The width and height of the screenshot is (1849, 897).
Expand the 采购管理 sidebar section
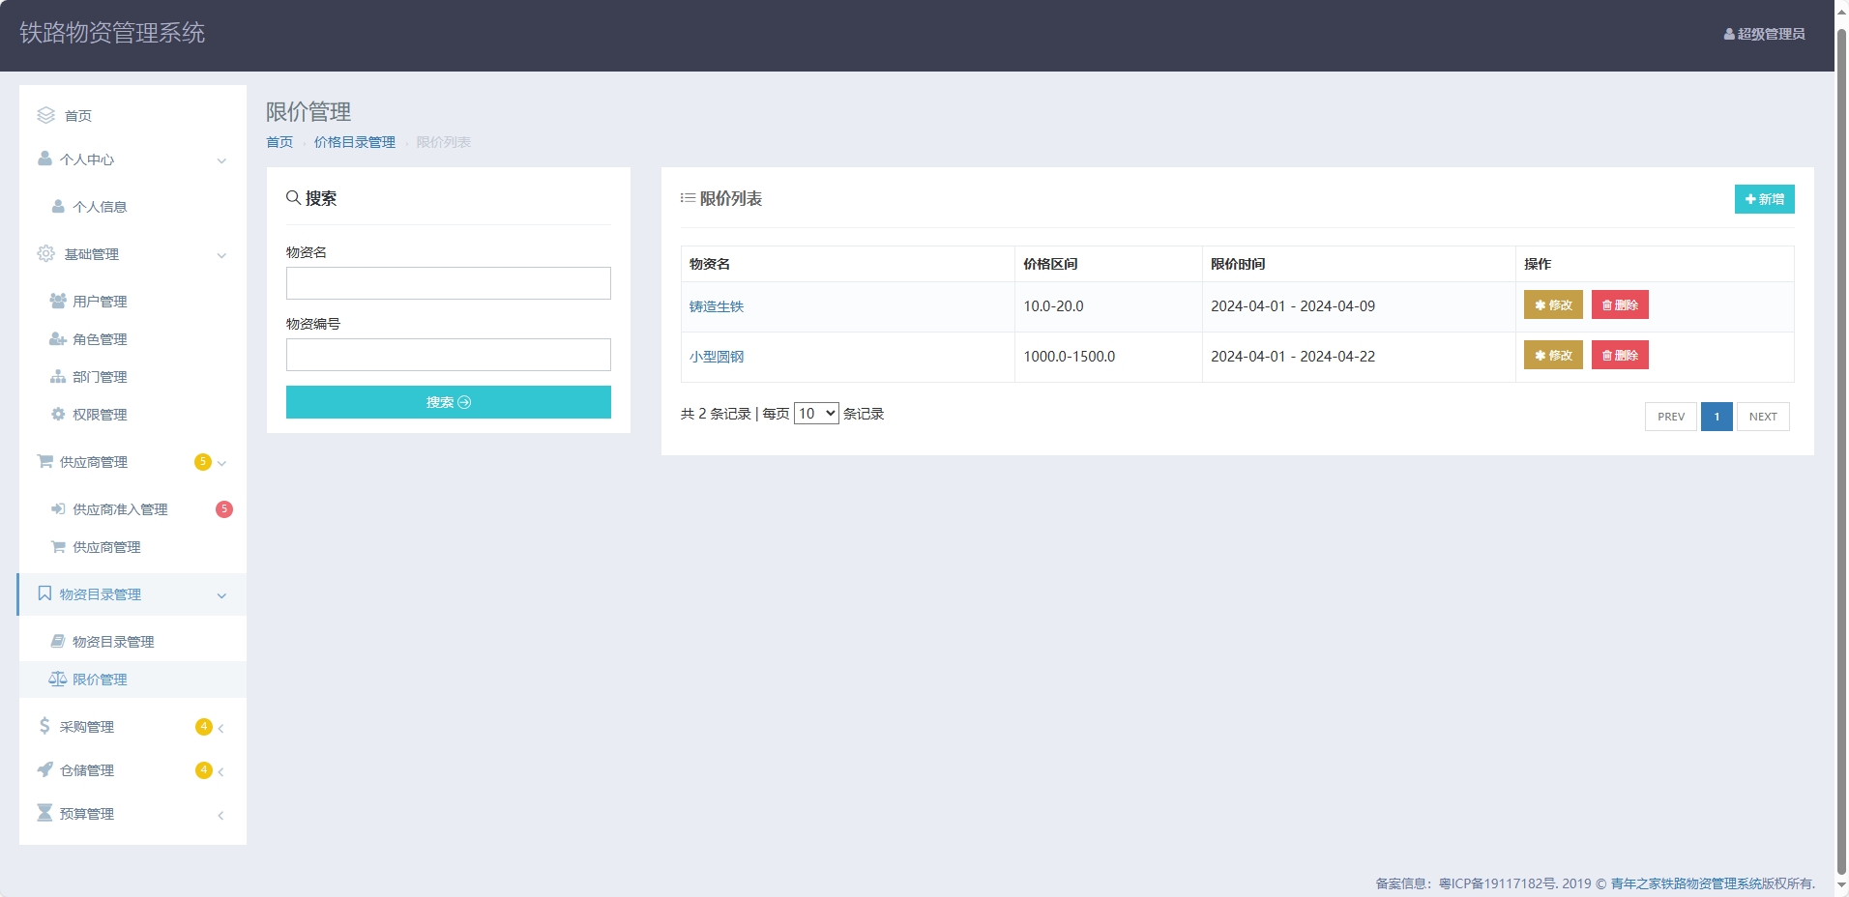[x=221, y=727]
